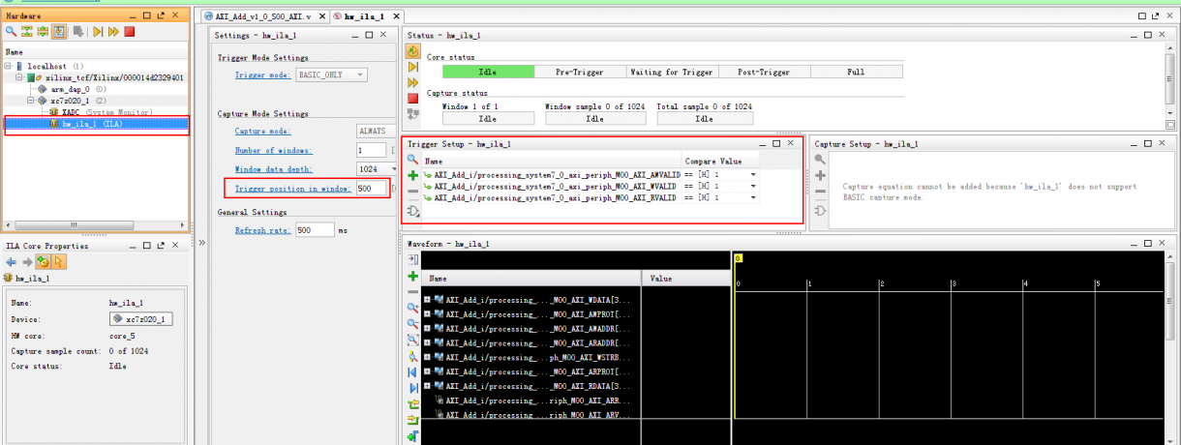
Task: Click the search icon in Hardware panel toolbar
Action: (12, 32)
